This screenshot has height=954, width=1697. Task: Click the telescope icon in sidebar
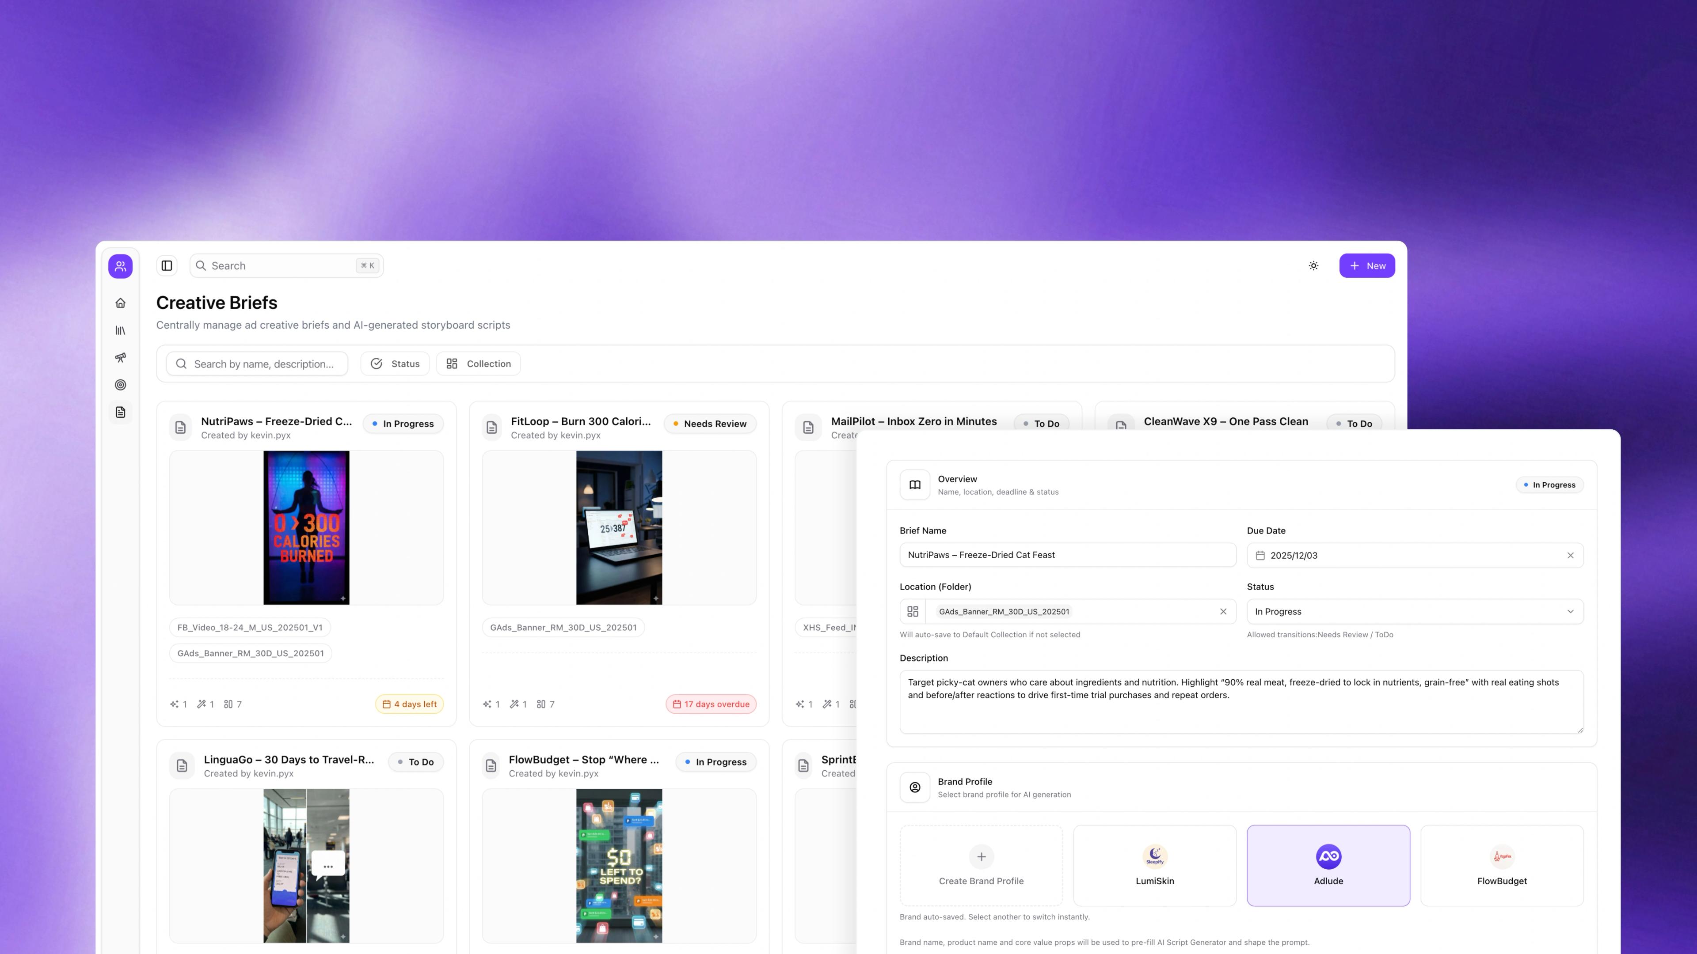point(121,357)
